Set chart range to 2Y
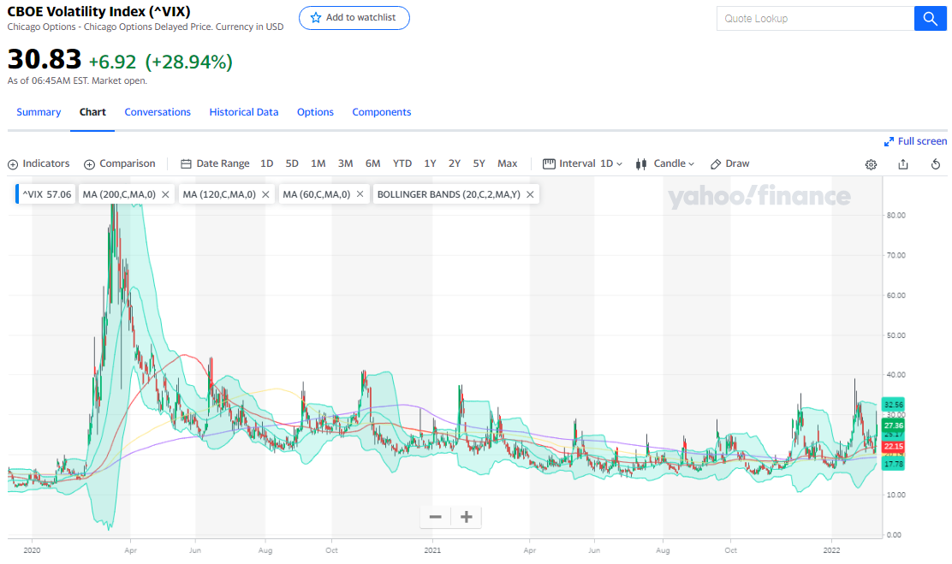 pos(454,164)
